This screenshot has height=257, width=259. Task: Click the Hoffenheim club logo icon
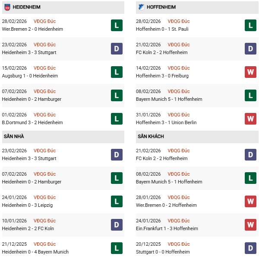point(141,7)
